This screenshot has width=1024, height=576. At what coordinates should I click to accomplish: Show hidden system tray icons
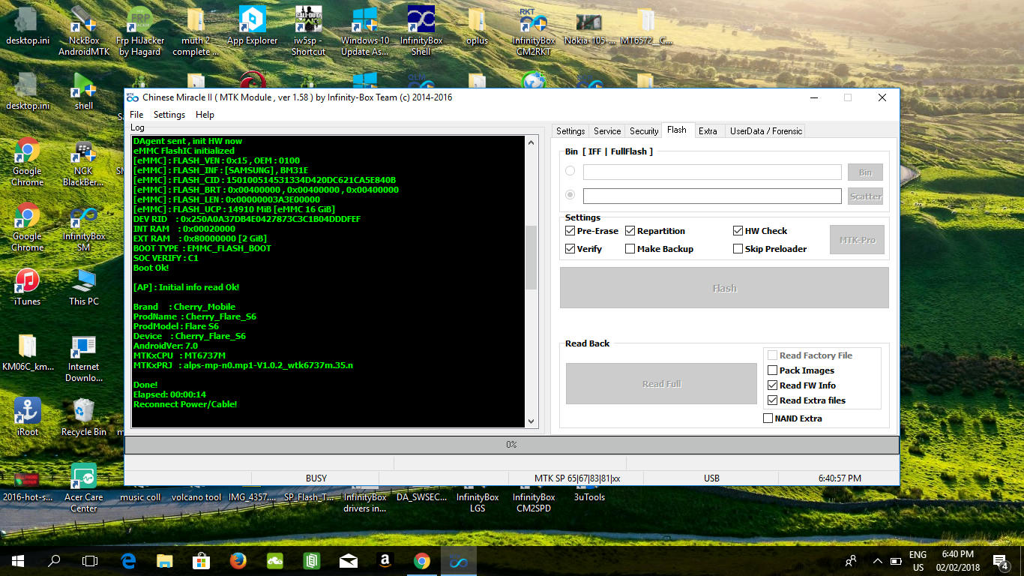tap(877, 561)
